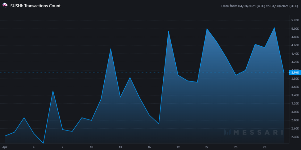Click the 4.80K y-axis label

pos(295,37)
